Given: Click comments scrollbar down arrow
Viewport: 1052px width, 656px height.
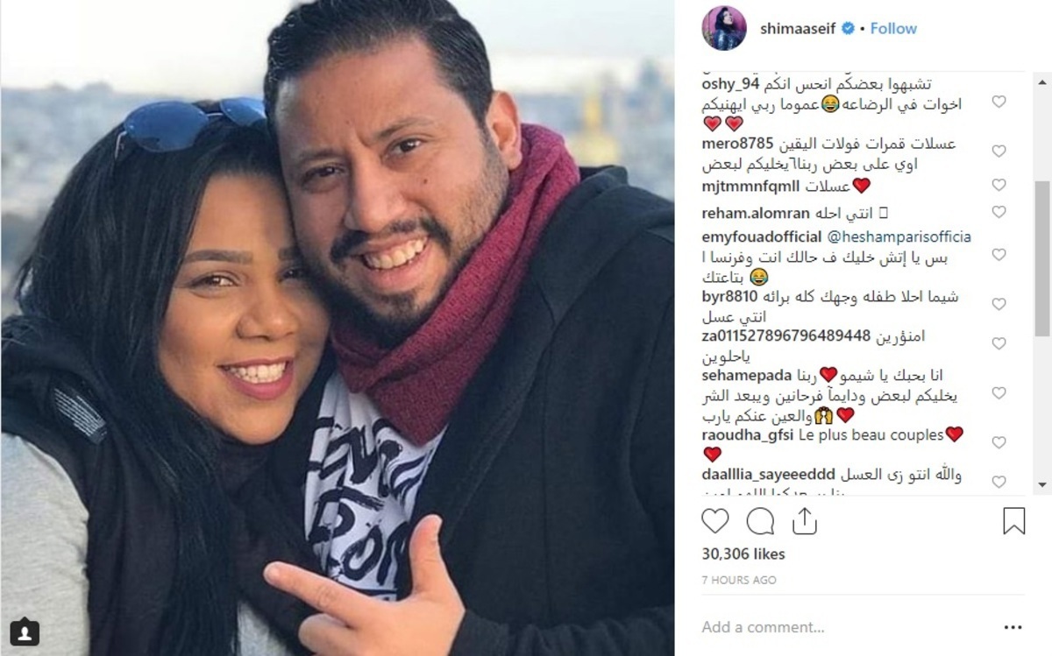Looking at the screenshot, I should tap(1042, 484).
